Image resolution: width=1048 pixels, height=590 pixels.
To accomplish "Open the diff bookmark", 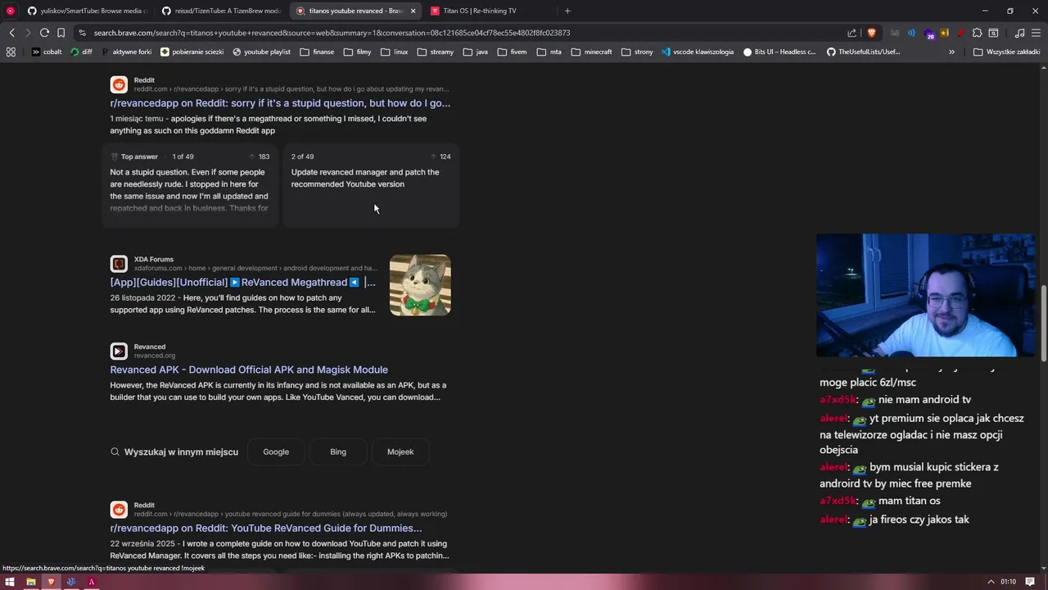I will (x=82, y=52).
